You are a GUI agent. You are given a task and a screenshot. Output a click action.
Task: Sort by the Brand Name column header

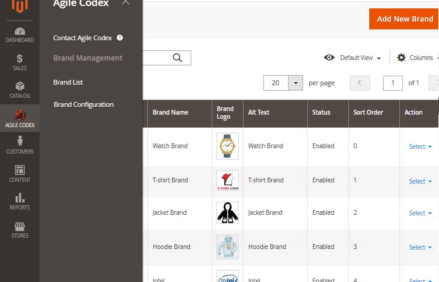pos(180,113)
